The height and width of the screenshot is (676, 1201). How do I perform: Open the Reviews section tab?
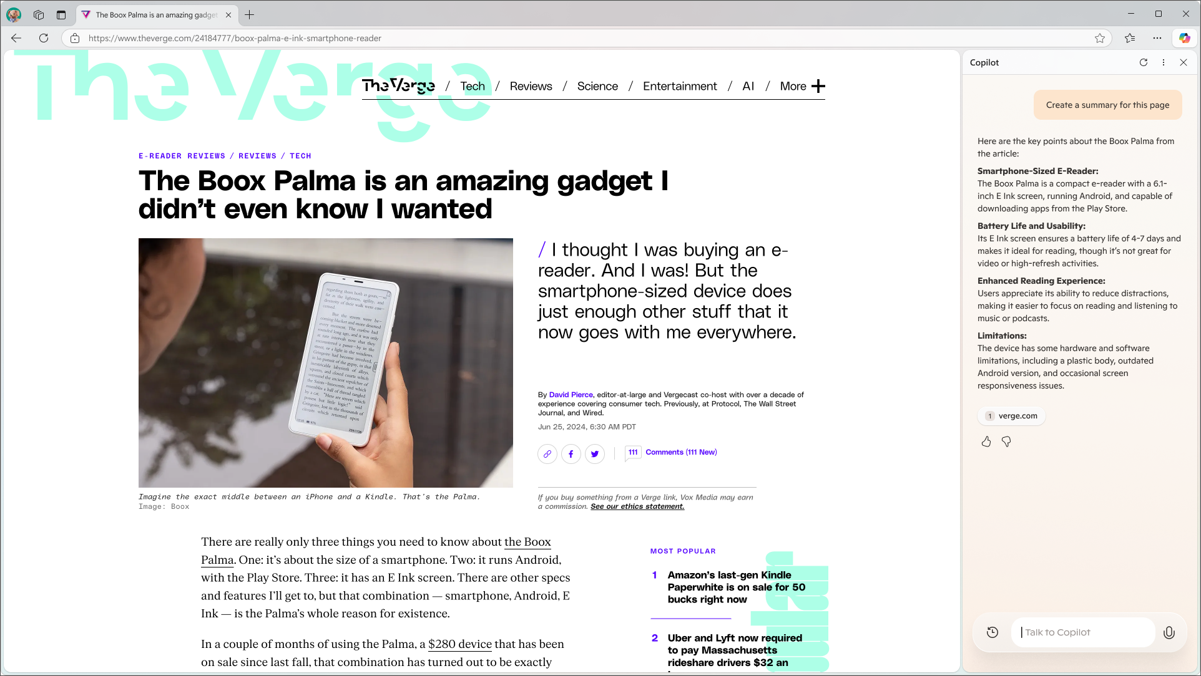pos(531,85)
